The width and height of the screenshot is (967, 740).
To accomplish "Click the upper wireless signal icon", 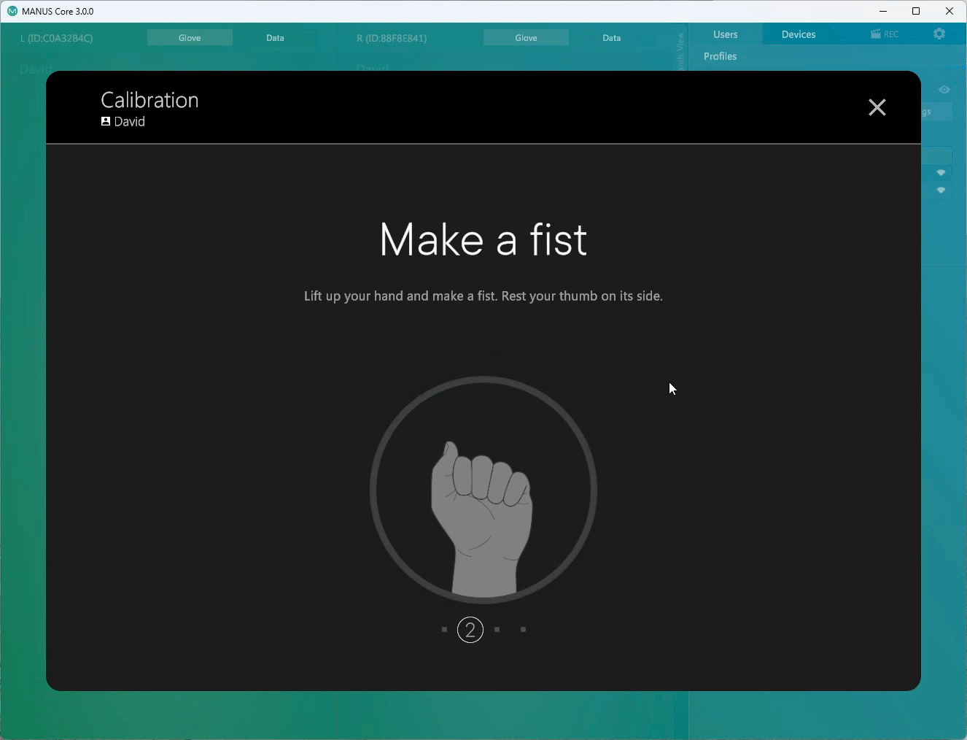I will (941, 173).
